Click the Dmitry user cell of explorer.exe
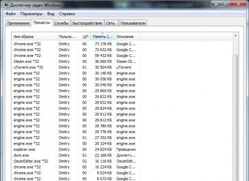Screen dimensions: 249x181 point(64,150)
